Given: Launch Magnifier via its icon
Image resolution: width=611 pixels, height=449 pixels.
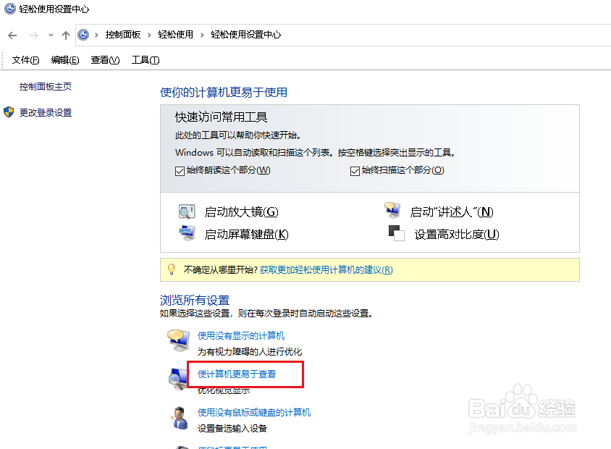Looking at the screenshot, I should tap(187, 211).
